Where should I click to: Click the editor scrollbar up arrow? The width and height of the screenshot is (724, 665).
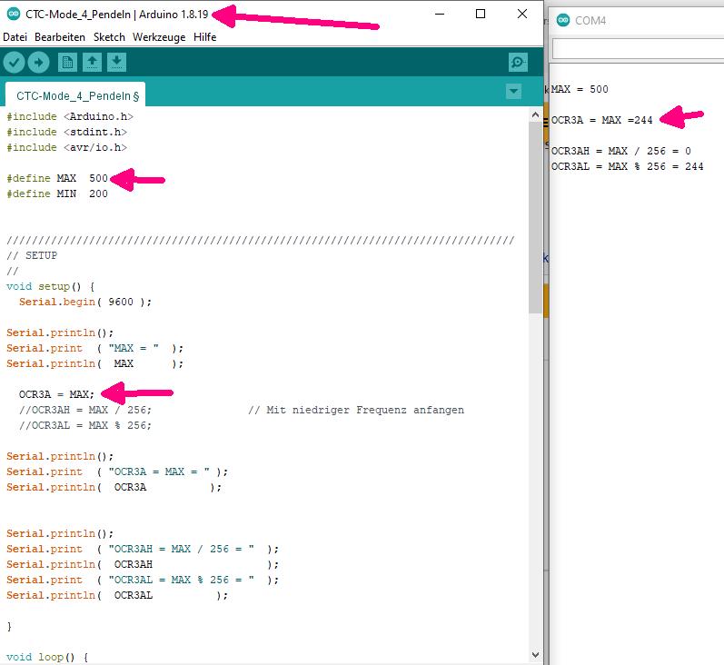[x=536, y=115]
